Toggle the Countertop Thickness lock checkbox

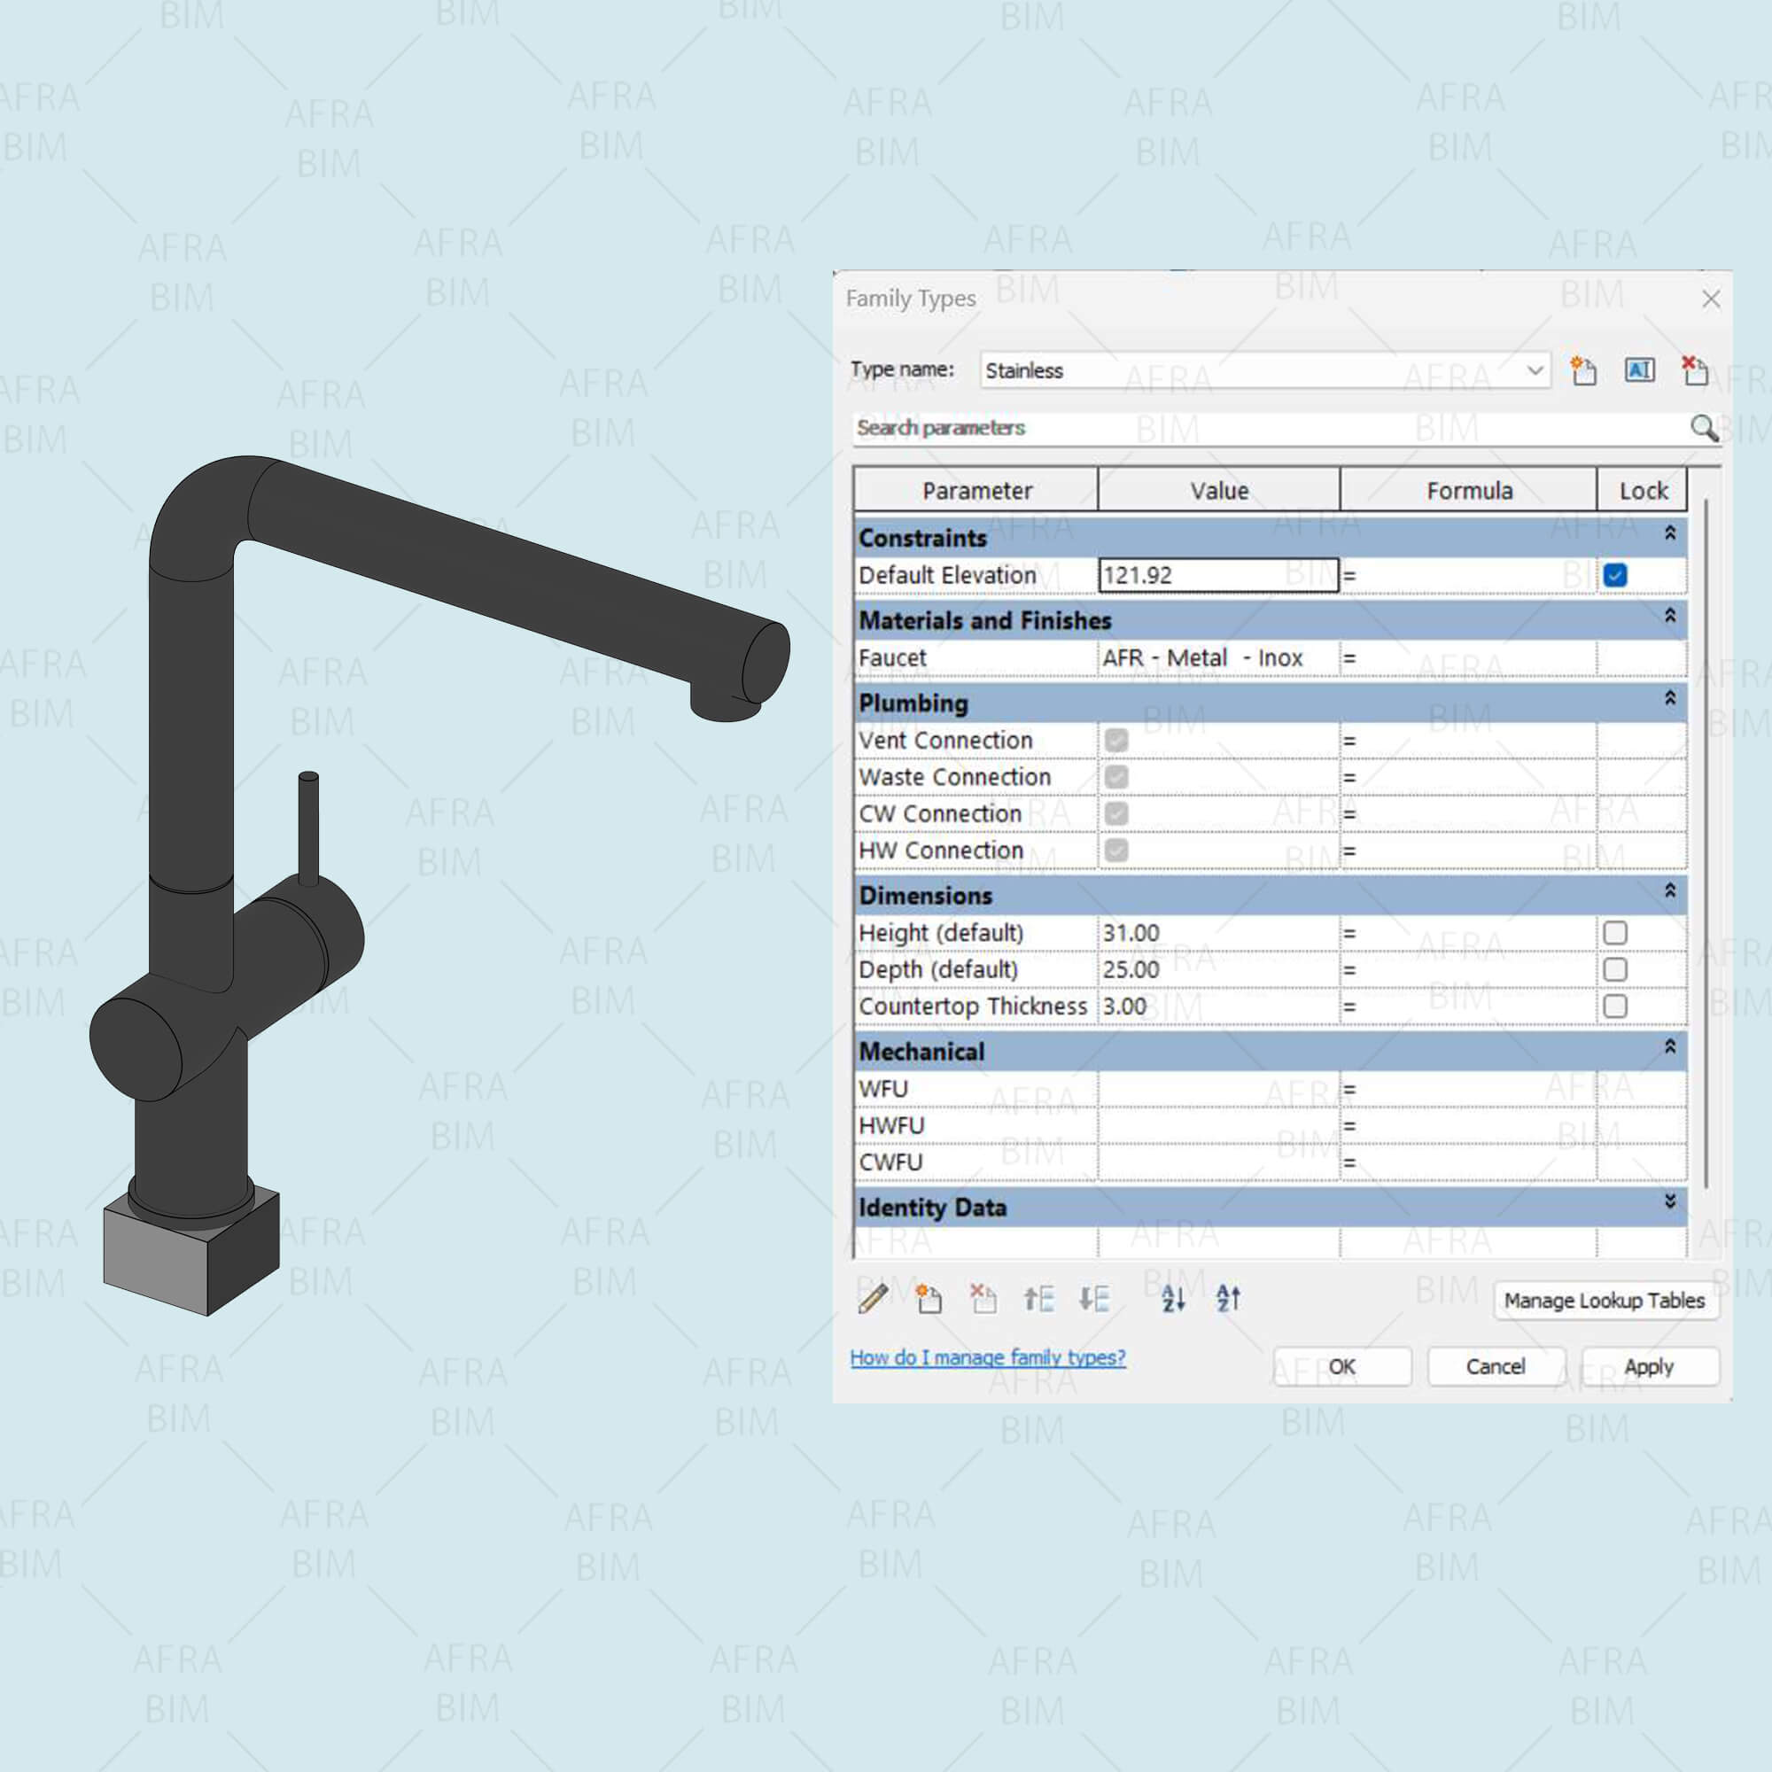[x=1615, y=1006]
